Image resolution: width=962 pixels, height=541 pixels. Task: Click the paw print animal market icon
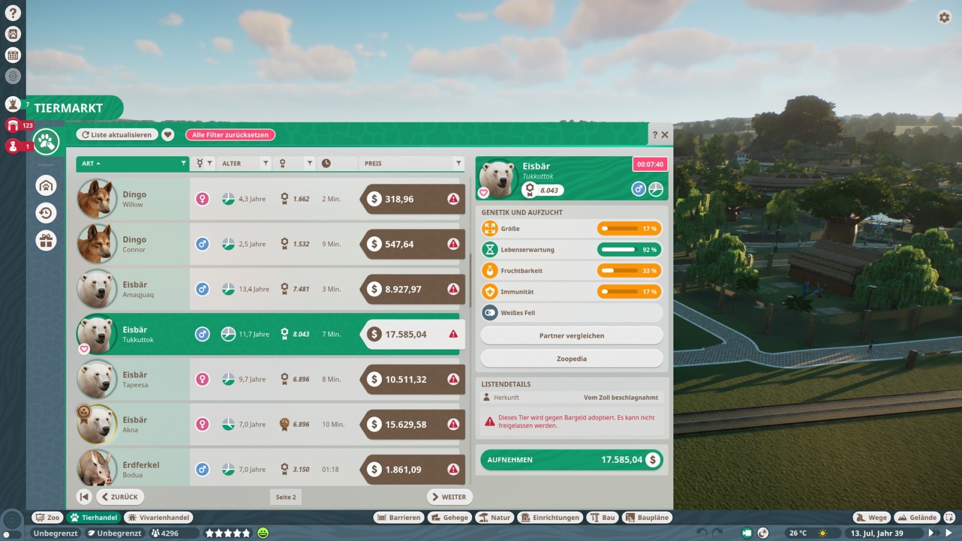pos(46,142)
